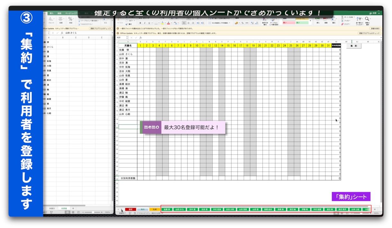The image size is (392, 228).
Task: Open the 山本 心結 sheet tab
Action: coord(355,209)
